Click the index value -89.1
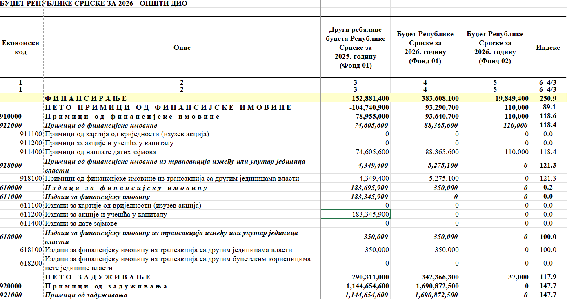 pyautogui.click(x=548, y=107)
